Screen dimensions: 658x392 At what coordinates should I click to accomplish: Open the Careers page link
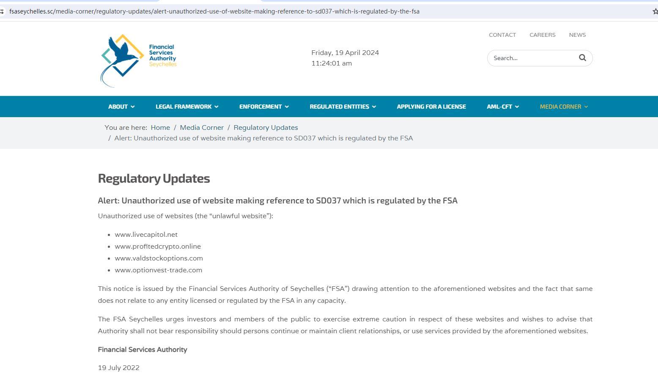click(542, 35)
